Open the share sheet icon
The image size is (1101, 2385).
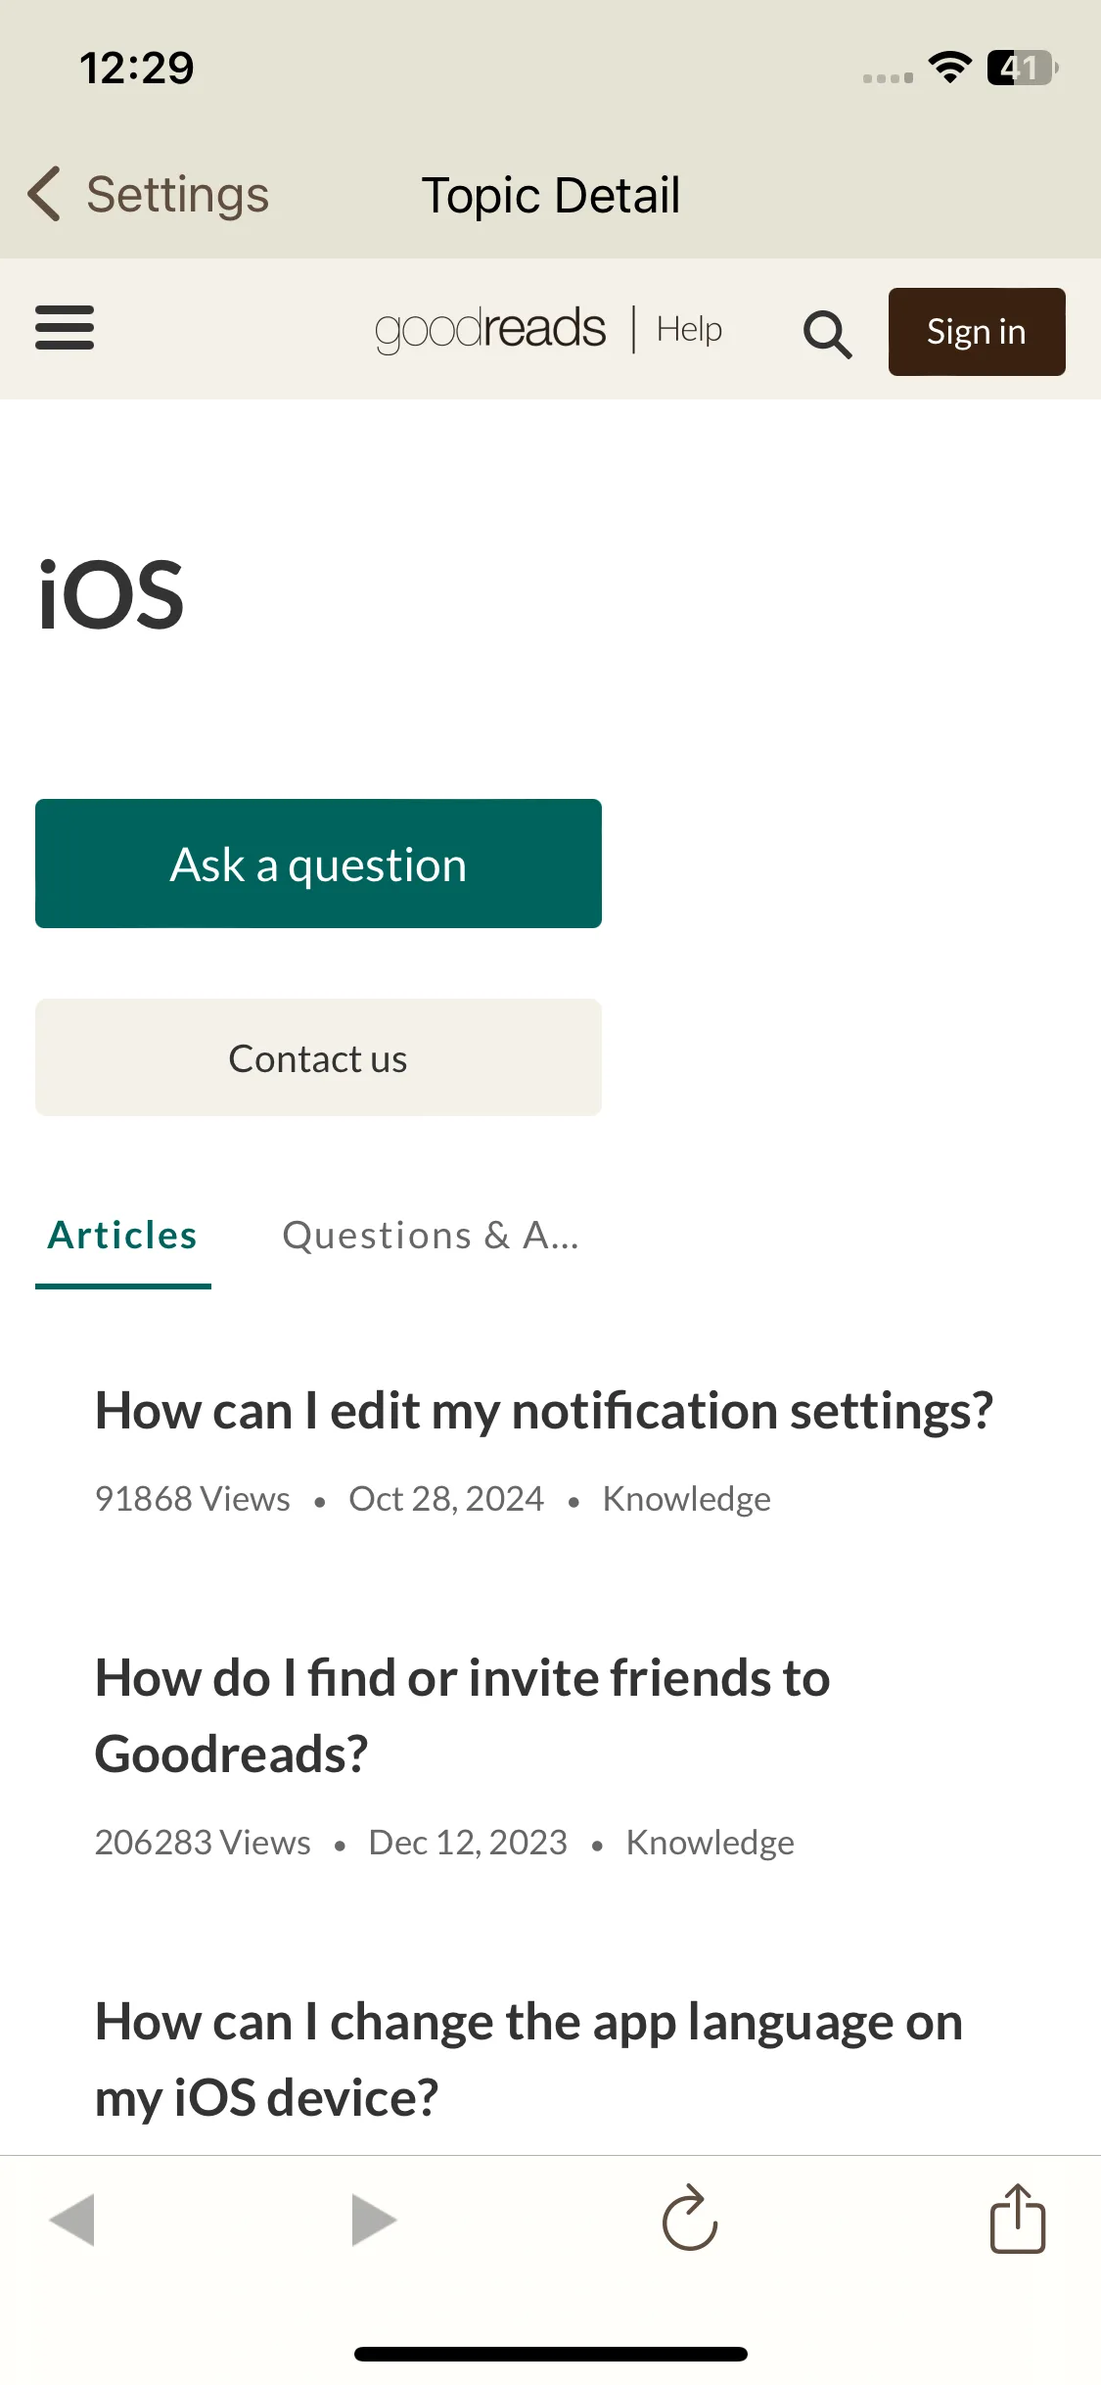(1018, 2218)
